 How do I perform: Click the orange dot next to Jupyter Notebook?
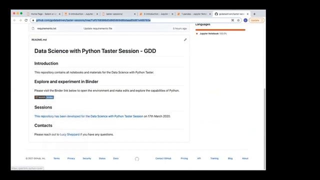tap(197, 33)
